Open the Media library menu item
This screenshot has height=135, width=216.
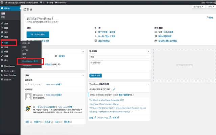10,28
